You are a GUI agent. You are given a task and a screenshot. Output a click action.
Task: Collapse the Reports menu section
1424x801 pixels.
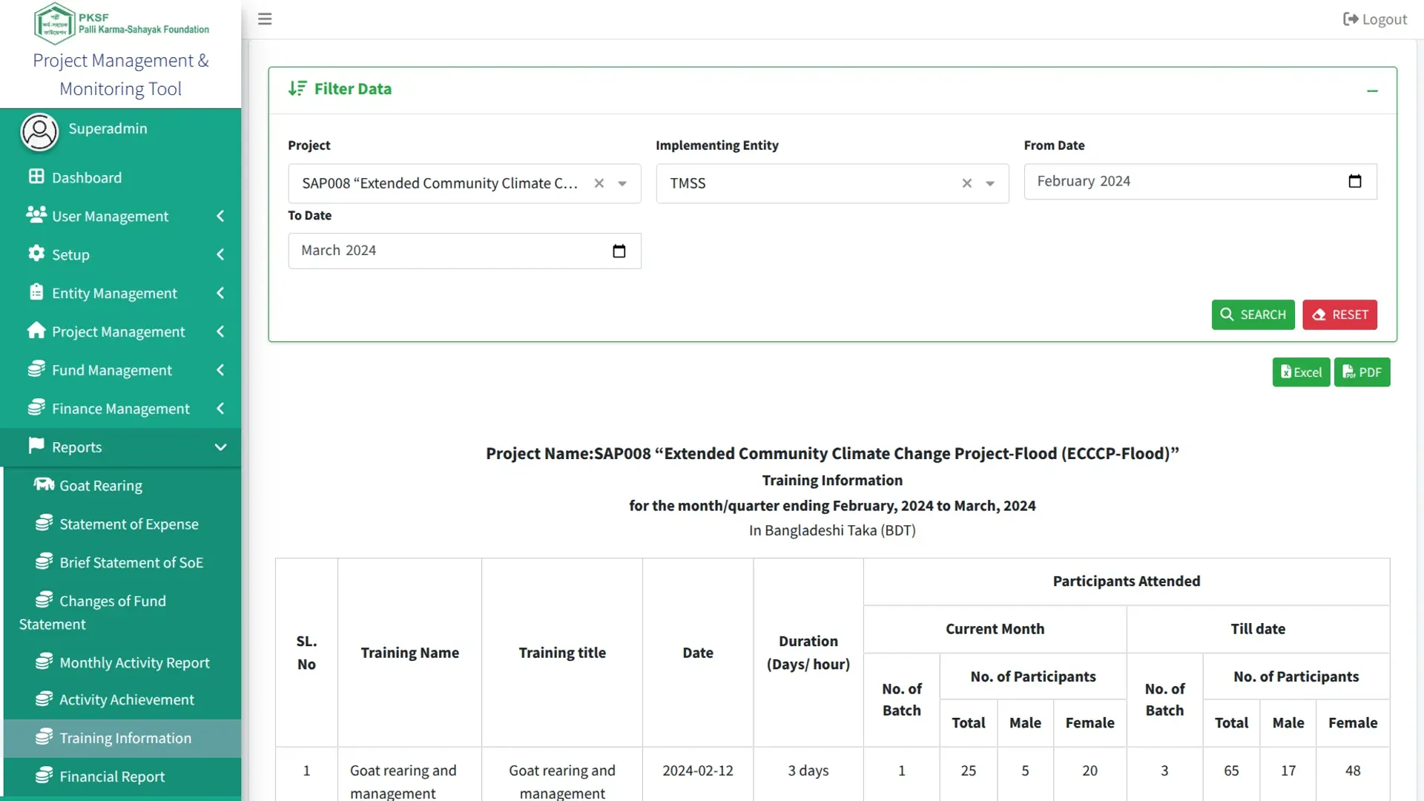coord(122,447)
